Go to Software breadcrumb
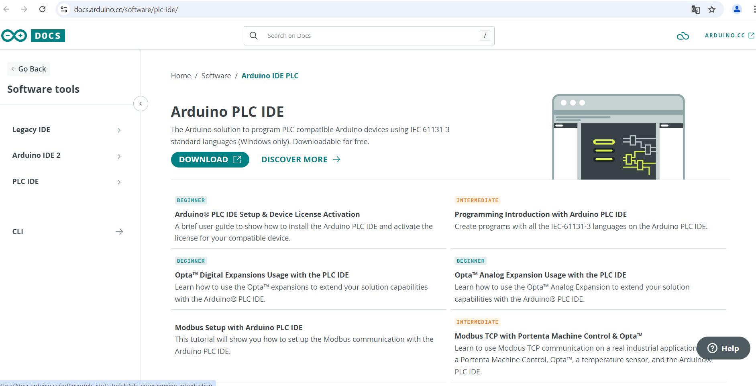This screenshot has width=756, height=386. click(x=216, y=76)
